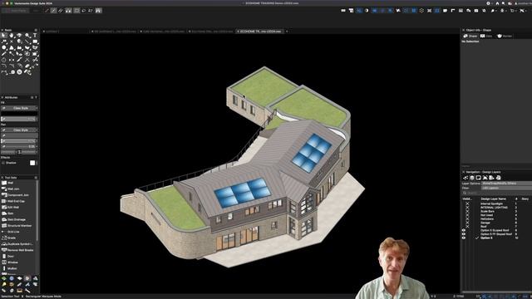Open Tool Sets palette options menu
The width and height of the screenshot is (532, 299).
coord(36,178)
